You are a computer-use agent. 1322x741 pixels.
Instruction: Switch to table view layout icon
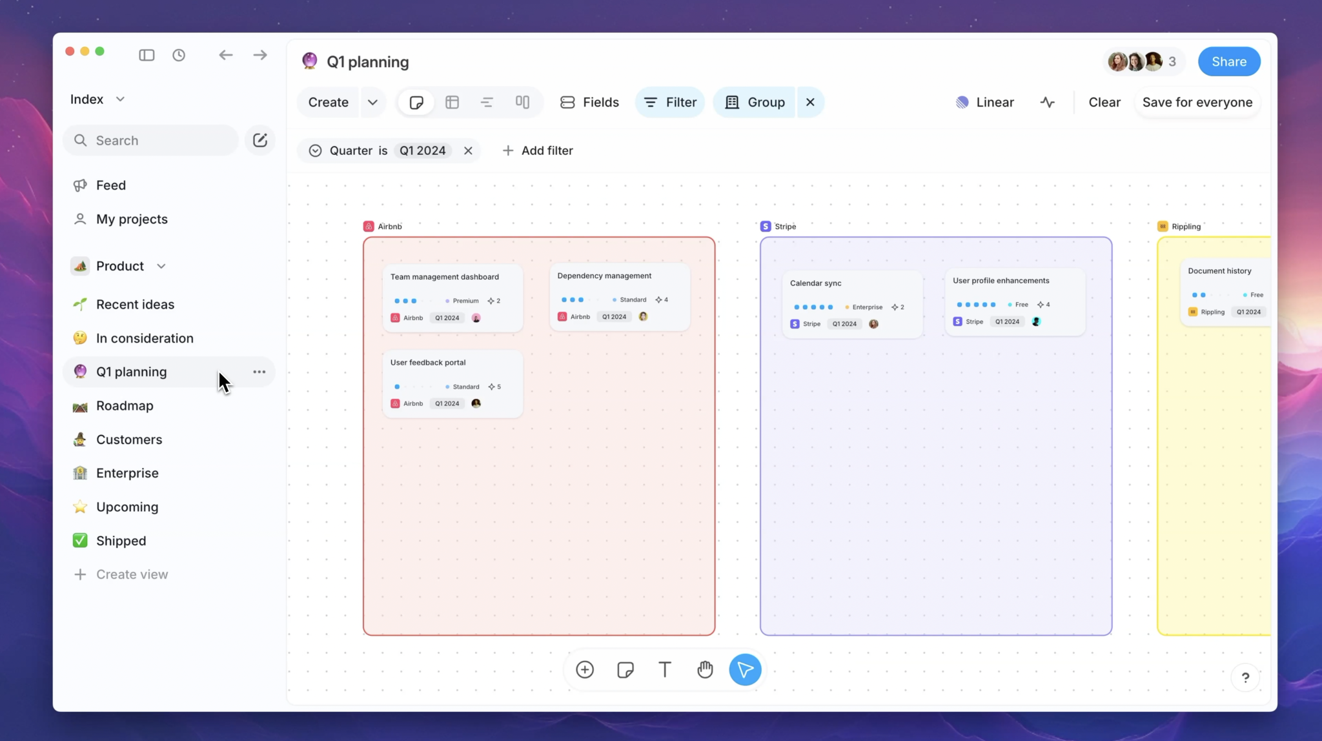(452, 102)
